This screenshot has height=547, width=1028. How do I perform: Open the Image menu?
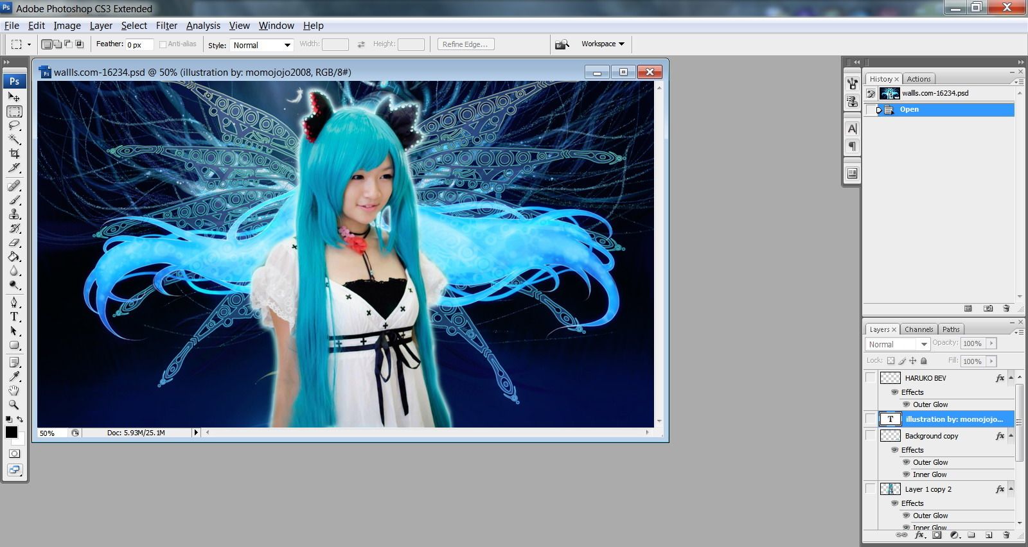pos(67,26)
